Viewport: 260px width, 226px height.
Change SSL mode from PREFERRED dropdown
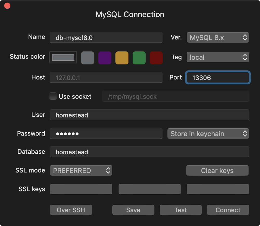pyautogui.click(x=81, y=171)
